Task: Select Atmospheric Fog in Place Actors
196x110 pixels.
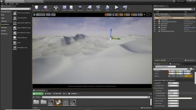Action: (22, 48)
